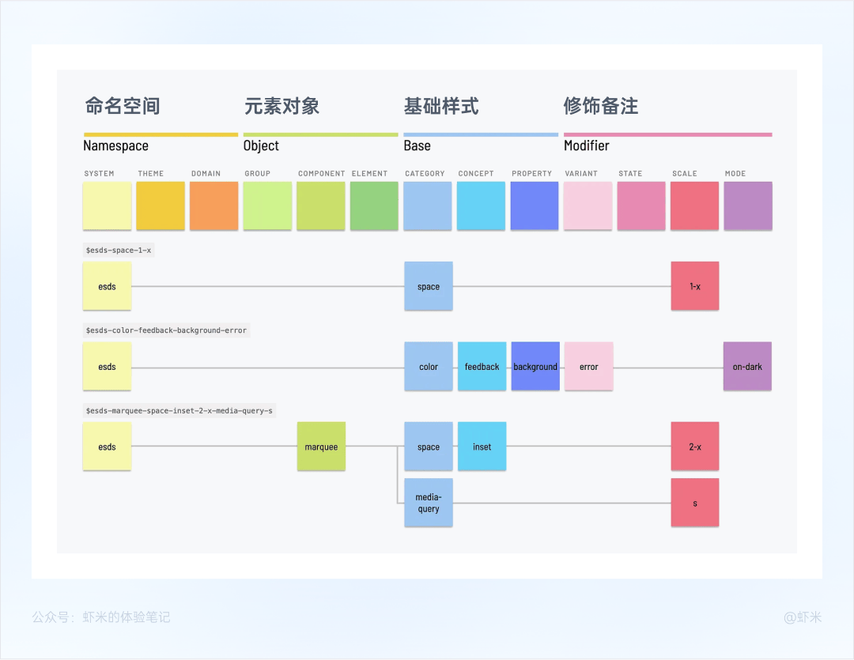Click the COMPONENT swatch in legend row
Viewport: 854px width, 660px height.
(321, 206)
